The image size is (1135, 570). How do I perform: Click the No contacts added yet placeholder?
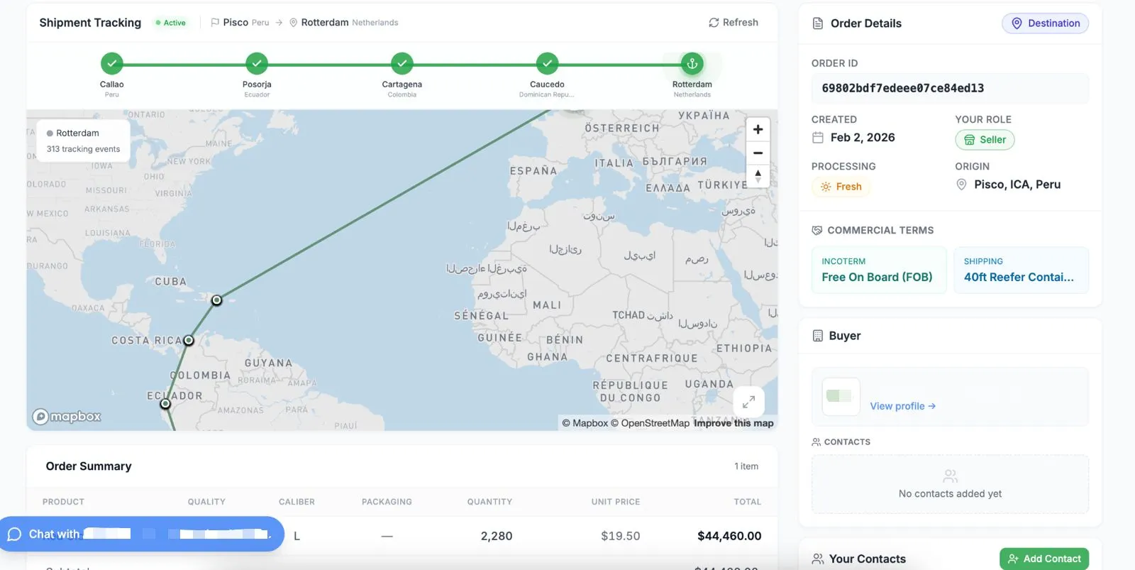(950, 484)
